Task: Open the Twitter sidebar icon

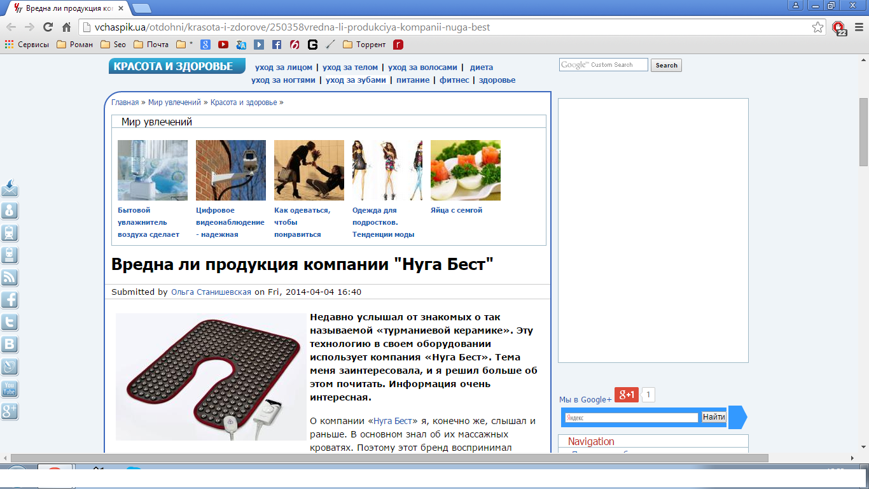Action: [x=10, y=322]
